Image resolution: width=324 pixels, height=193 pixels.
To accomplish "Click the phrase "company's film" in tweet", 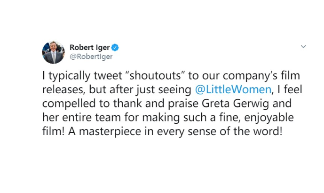I will click(x=261, y=76).
